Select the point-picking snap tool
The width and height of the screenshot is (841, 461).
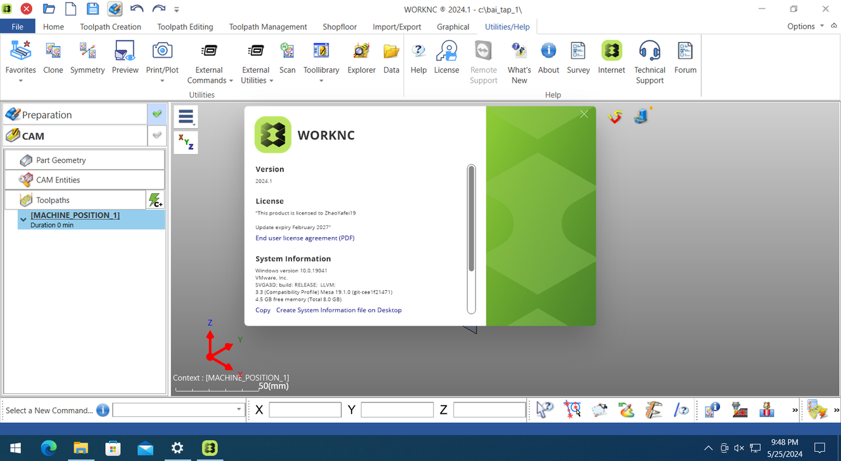tap(572, 410)
